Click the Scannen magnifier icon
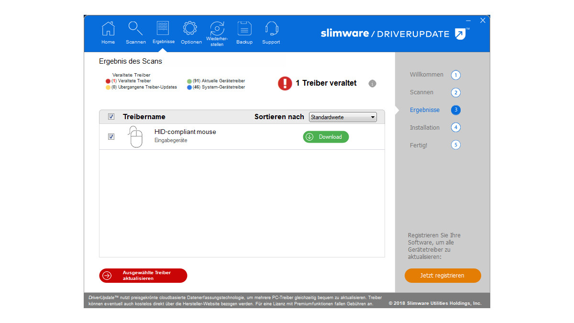 pos(136,29)
